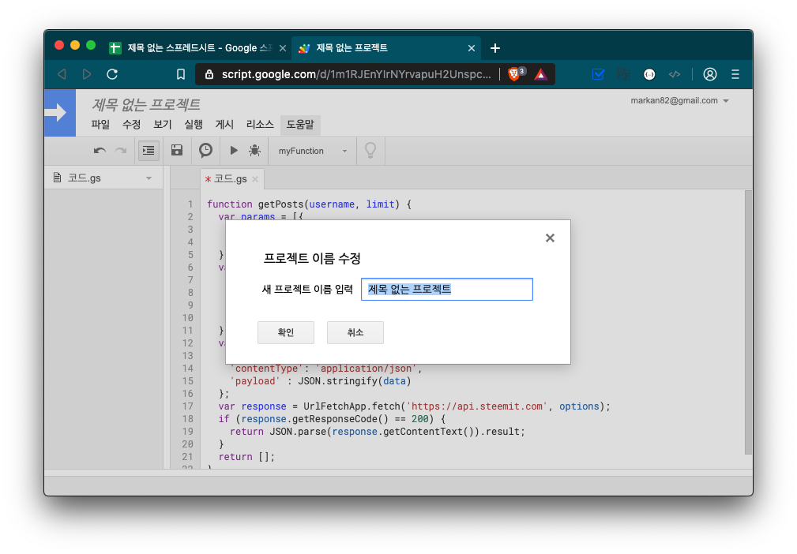797x554 pixels.
Task: Click the undo arrow in toolbar
Action: tap(100, 151)
